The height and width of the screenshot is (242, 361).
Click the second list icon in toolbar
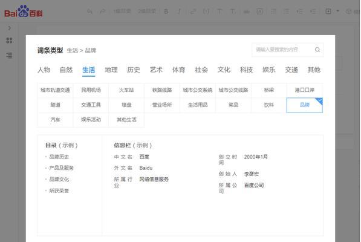click(287, 11)
